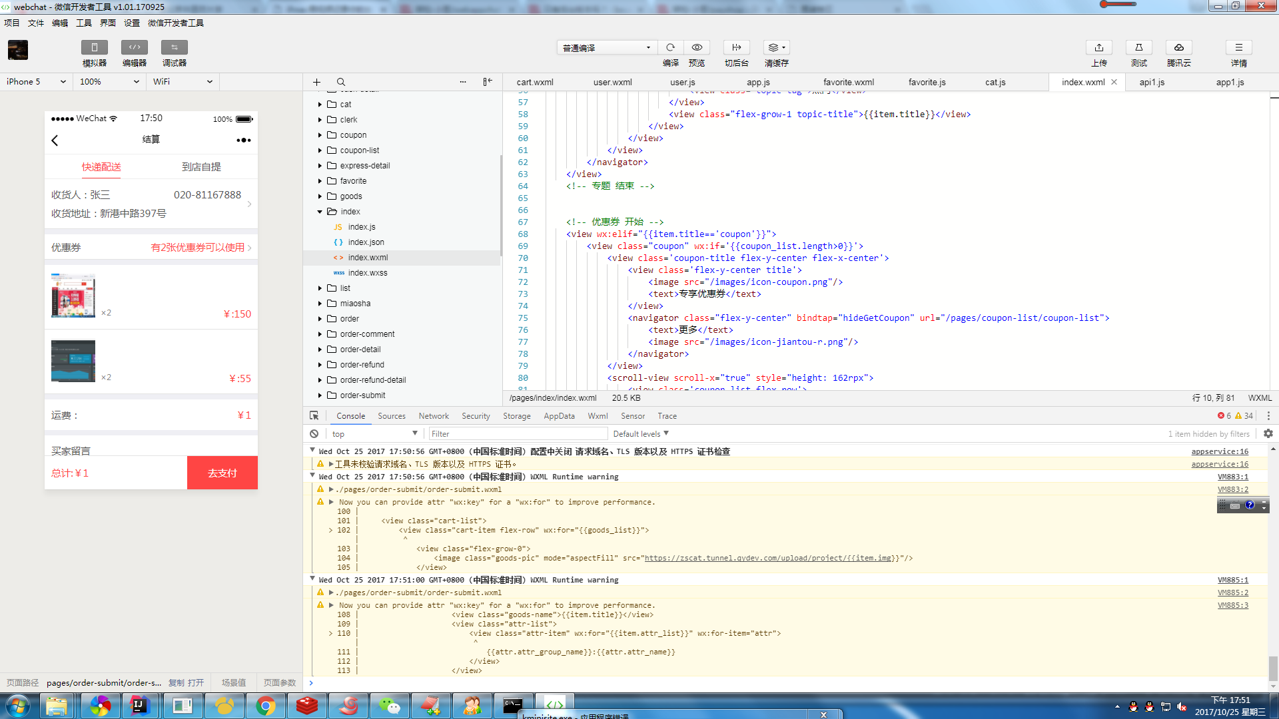The image size is (1279, 719).
Task: Clear console with the ban icon
Action: tap(314, 434)
